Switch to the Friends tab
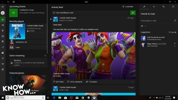Viewport: 178px width, 100px height. 144,7
